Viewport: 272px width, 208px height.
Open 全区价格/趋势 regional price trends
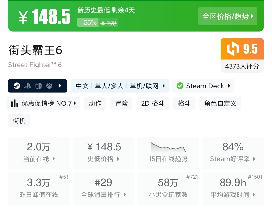pyautogui.click(x=228, y=16)
